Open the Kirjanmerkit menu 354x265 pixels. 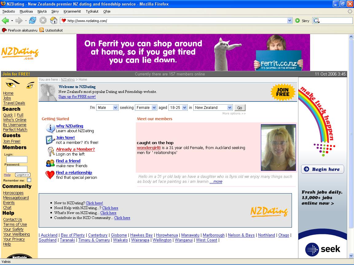pos(72,11)
